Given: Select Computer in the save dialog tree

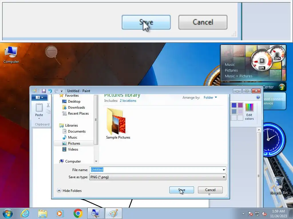Looking at the screenshot, I should 73,161.
